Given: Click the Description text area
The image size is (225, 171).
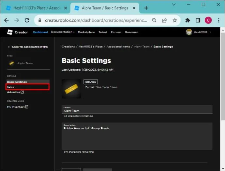Looking at the screenshot, I should 137,136.
